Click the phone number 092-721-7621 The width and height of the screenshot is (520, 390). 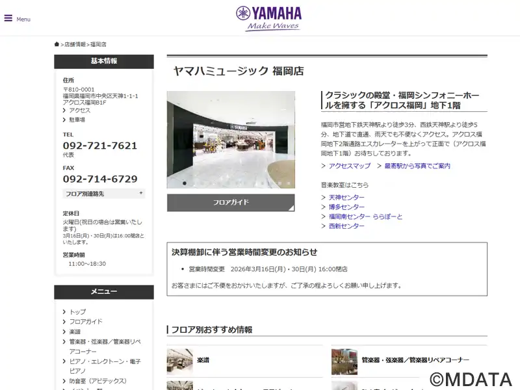tap(100, 146)
